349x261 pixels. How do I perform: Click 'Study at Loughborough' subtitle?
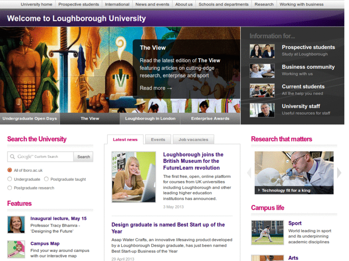pyautogui.click(x=305, y=54)
